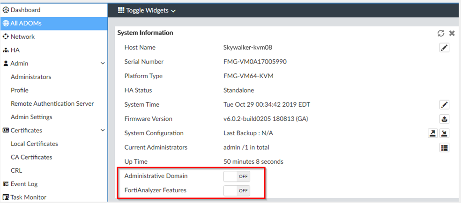Click the edit pencil icon for System Time
The width and height of the screenshot is (461, 203).
point(444,104)
